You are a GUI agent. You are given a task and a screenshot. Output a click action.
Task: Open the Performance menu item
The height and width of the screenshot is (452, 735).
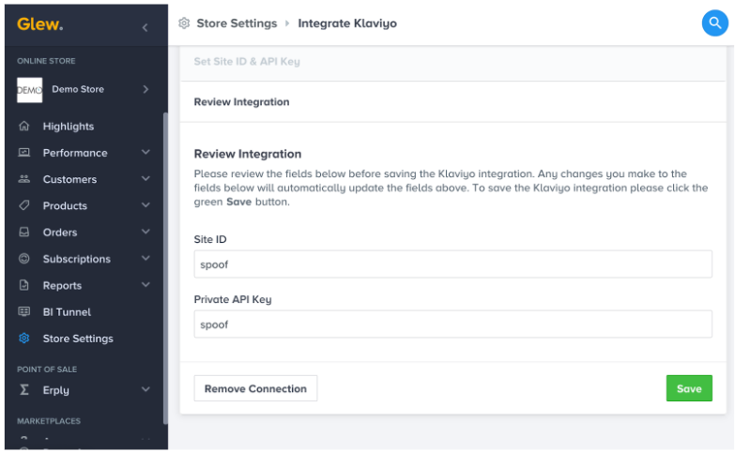coord(75,153)
